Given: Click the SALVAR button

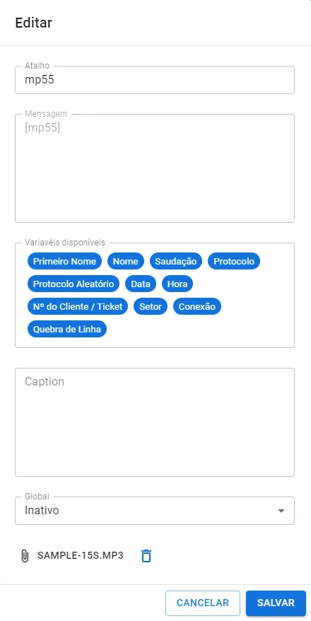Looking at the screenshot, I should [276, 603].
